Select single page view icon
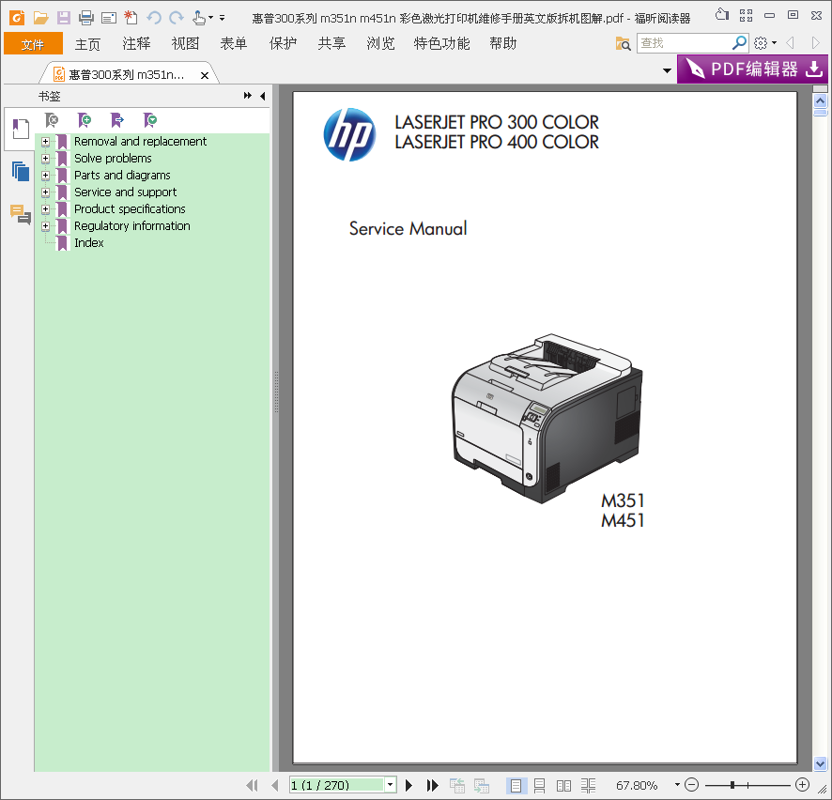This screenshot has height=800, width=832. [x=516, y=785]
